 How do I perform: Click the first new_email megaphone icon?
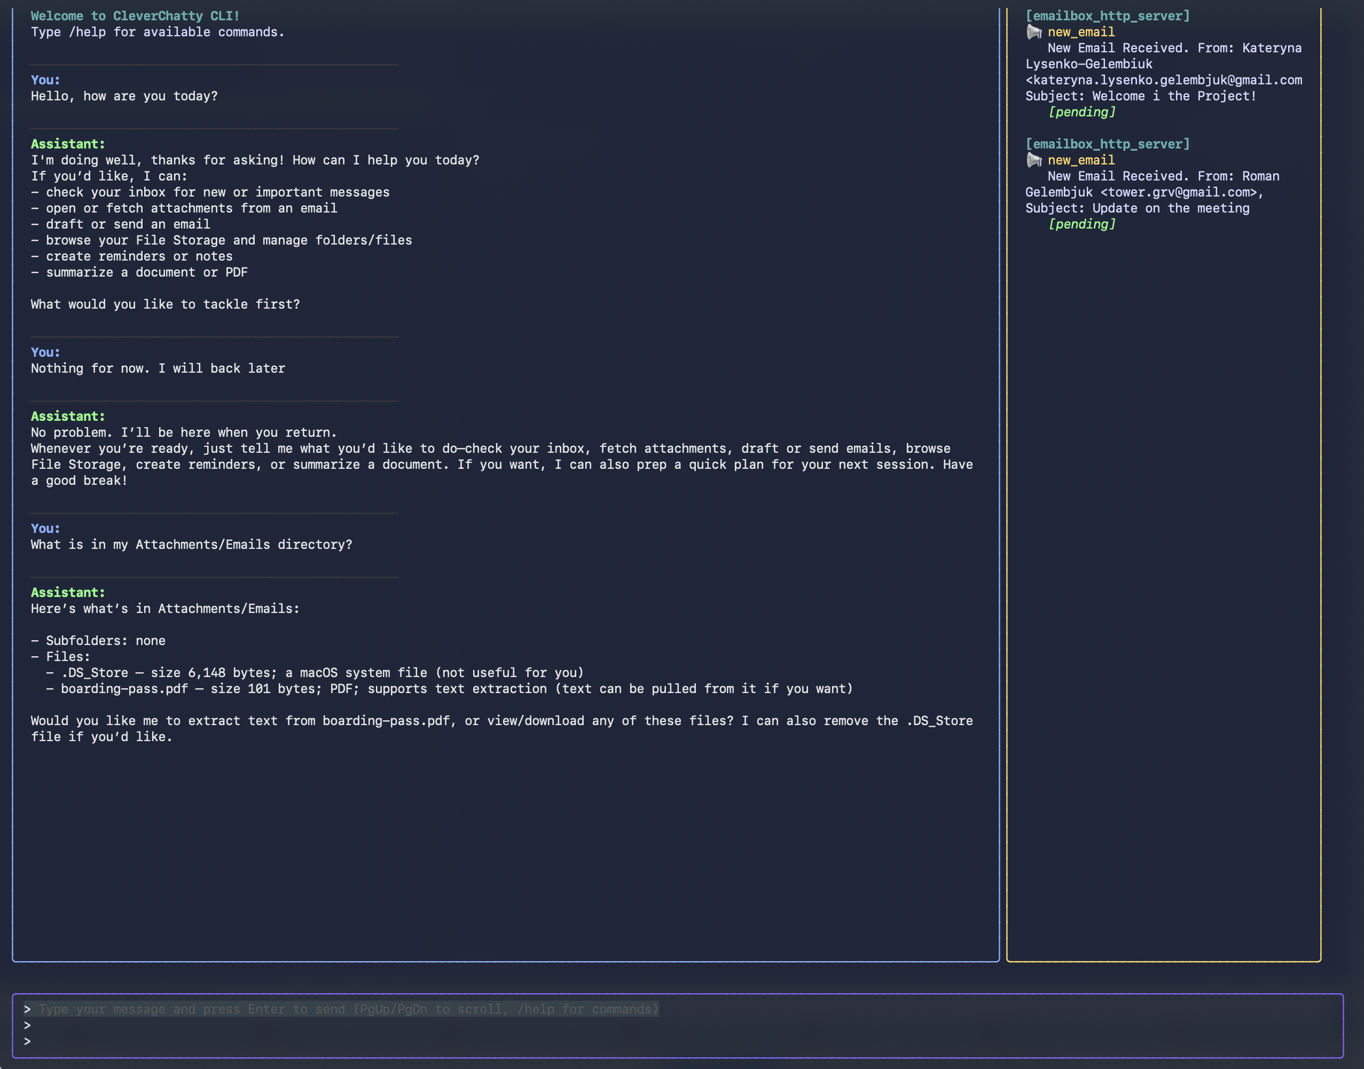point(1033,32)
